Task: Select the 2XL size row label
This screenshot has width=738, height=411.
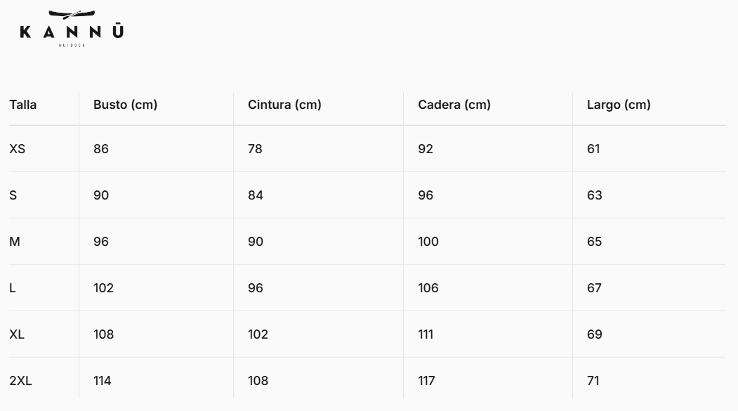Action: [20, 381]
